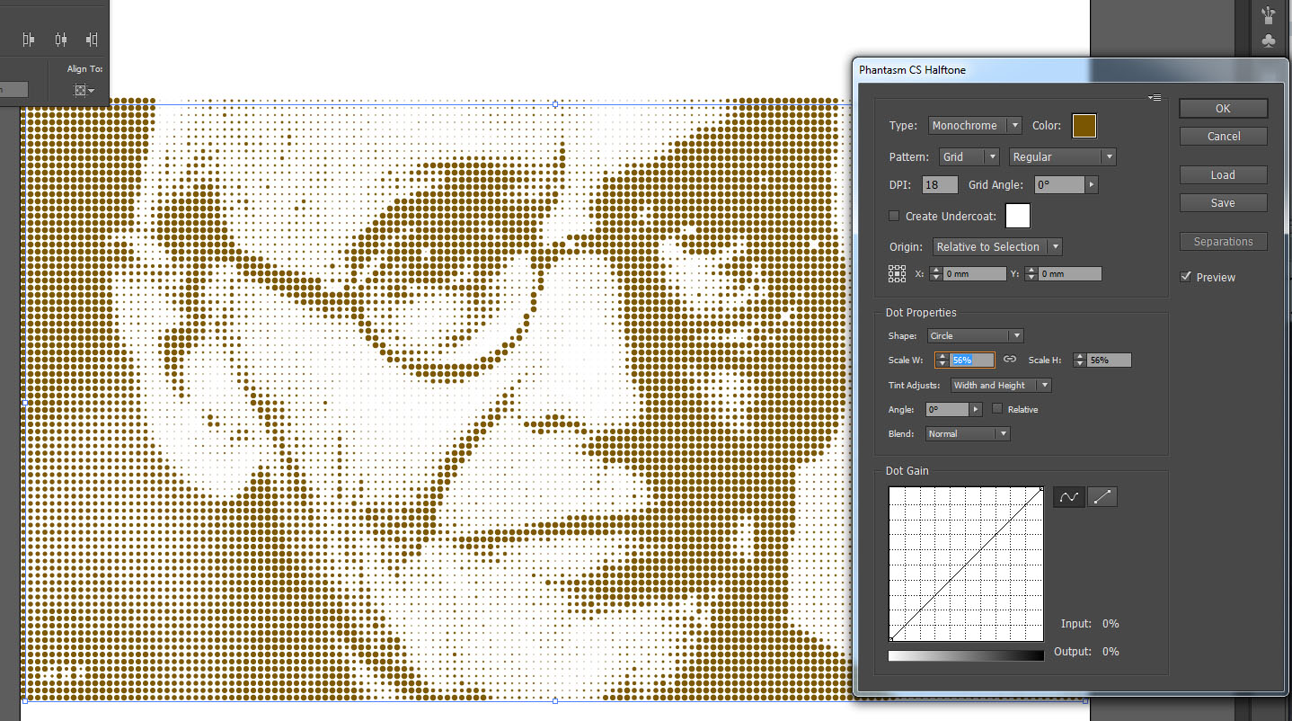1292x721 pixels.
Task: Click the brush cup icon in right panel
Action: (x=1268, y=14)
